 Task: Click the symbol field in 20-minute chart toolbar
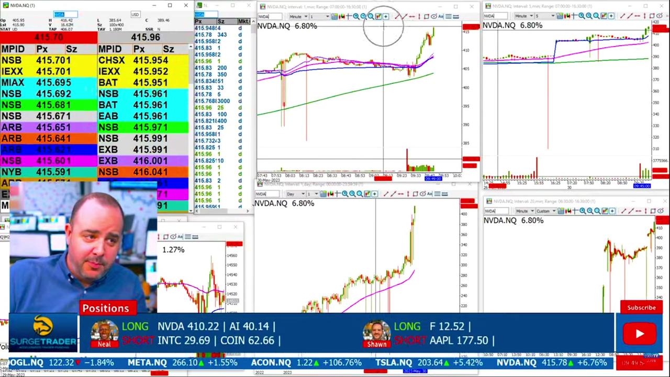[496, 211]
